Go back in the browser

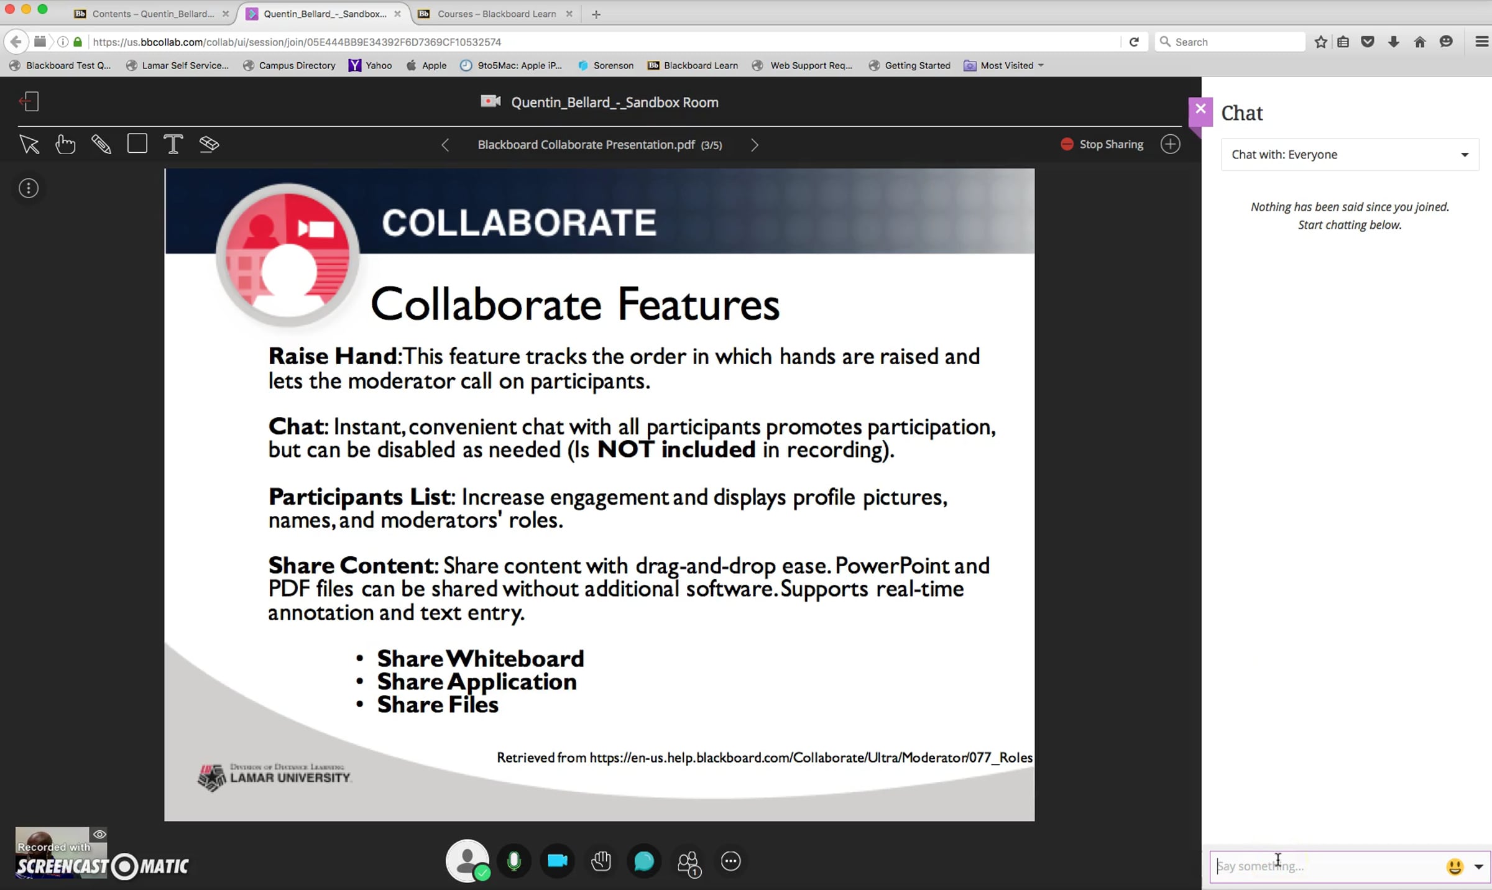[x=16, y=42]
